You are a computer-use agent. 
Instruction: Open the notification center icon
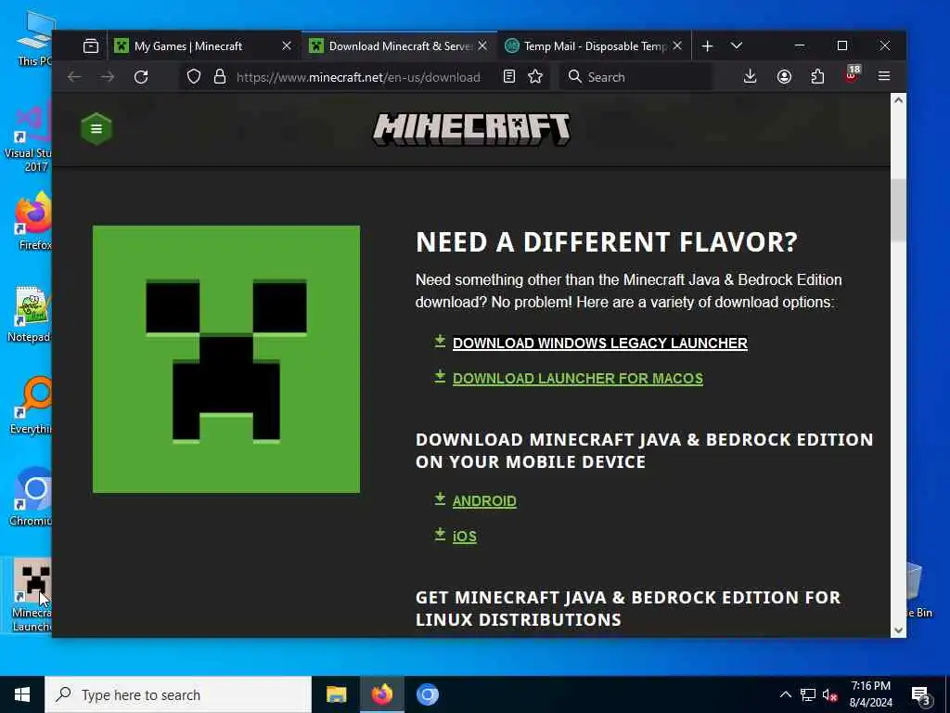tap(920, 694)
